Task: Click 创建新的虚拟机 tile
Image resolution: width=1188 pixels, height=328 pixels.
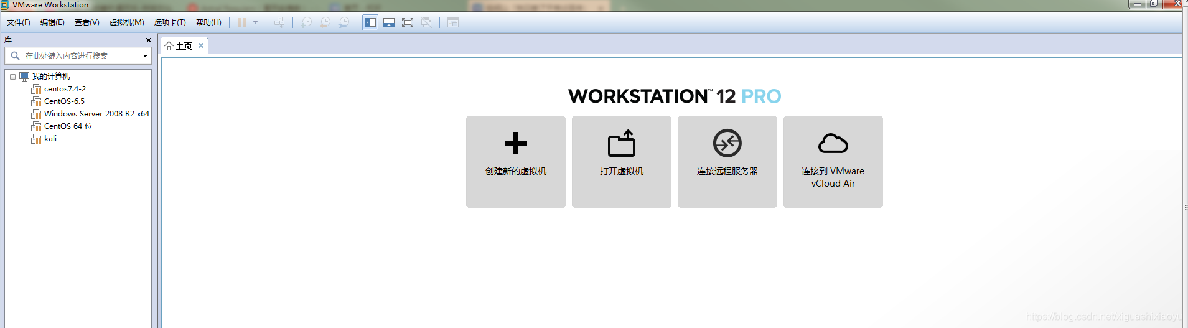Action: pos(516,162)
